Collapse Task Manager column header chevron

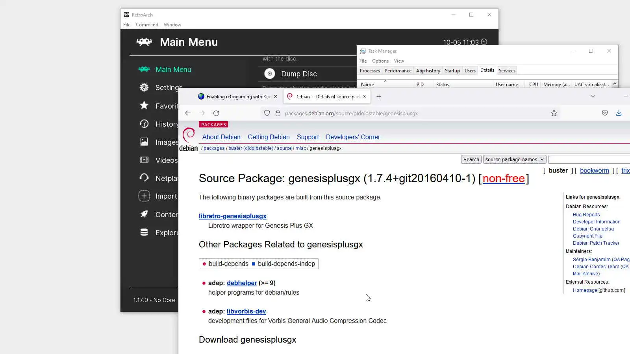pos(615,84)
